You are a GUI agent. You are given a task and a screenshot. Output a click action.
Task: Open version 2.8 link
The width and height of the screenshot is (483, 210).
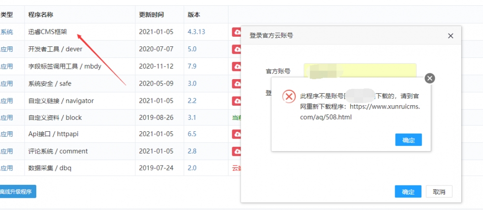[192, 151]
